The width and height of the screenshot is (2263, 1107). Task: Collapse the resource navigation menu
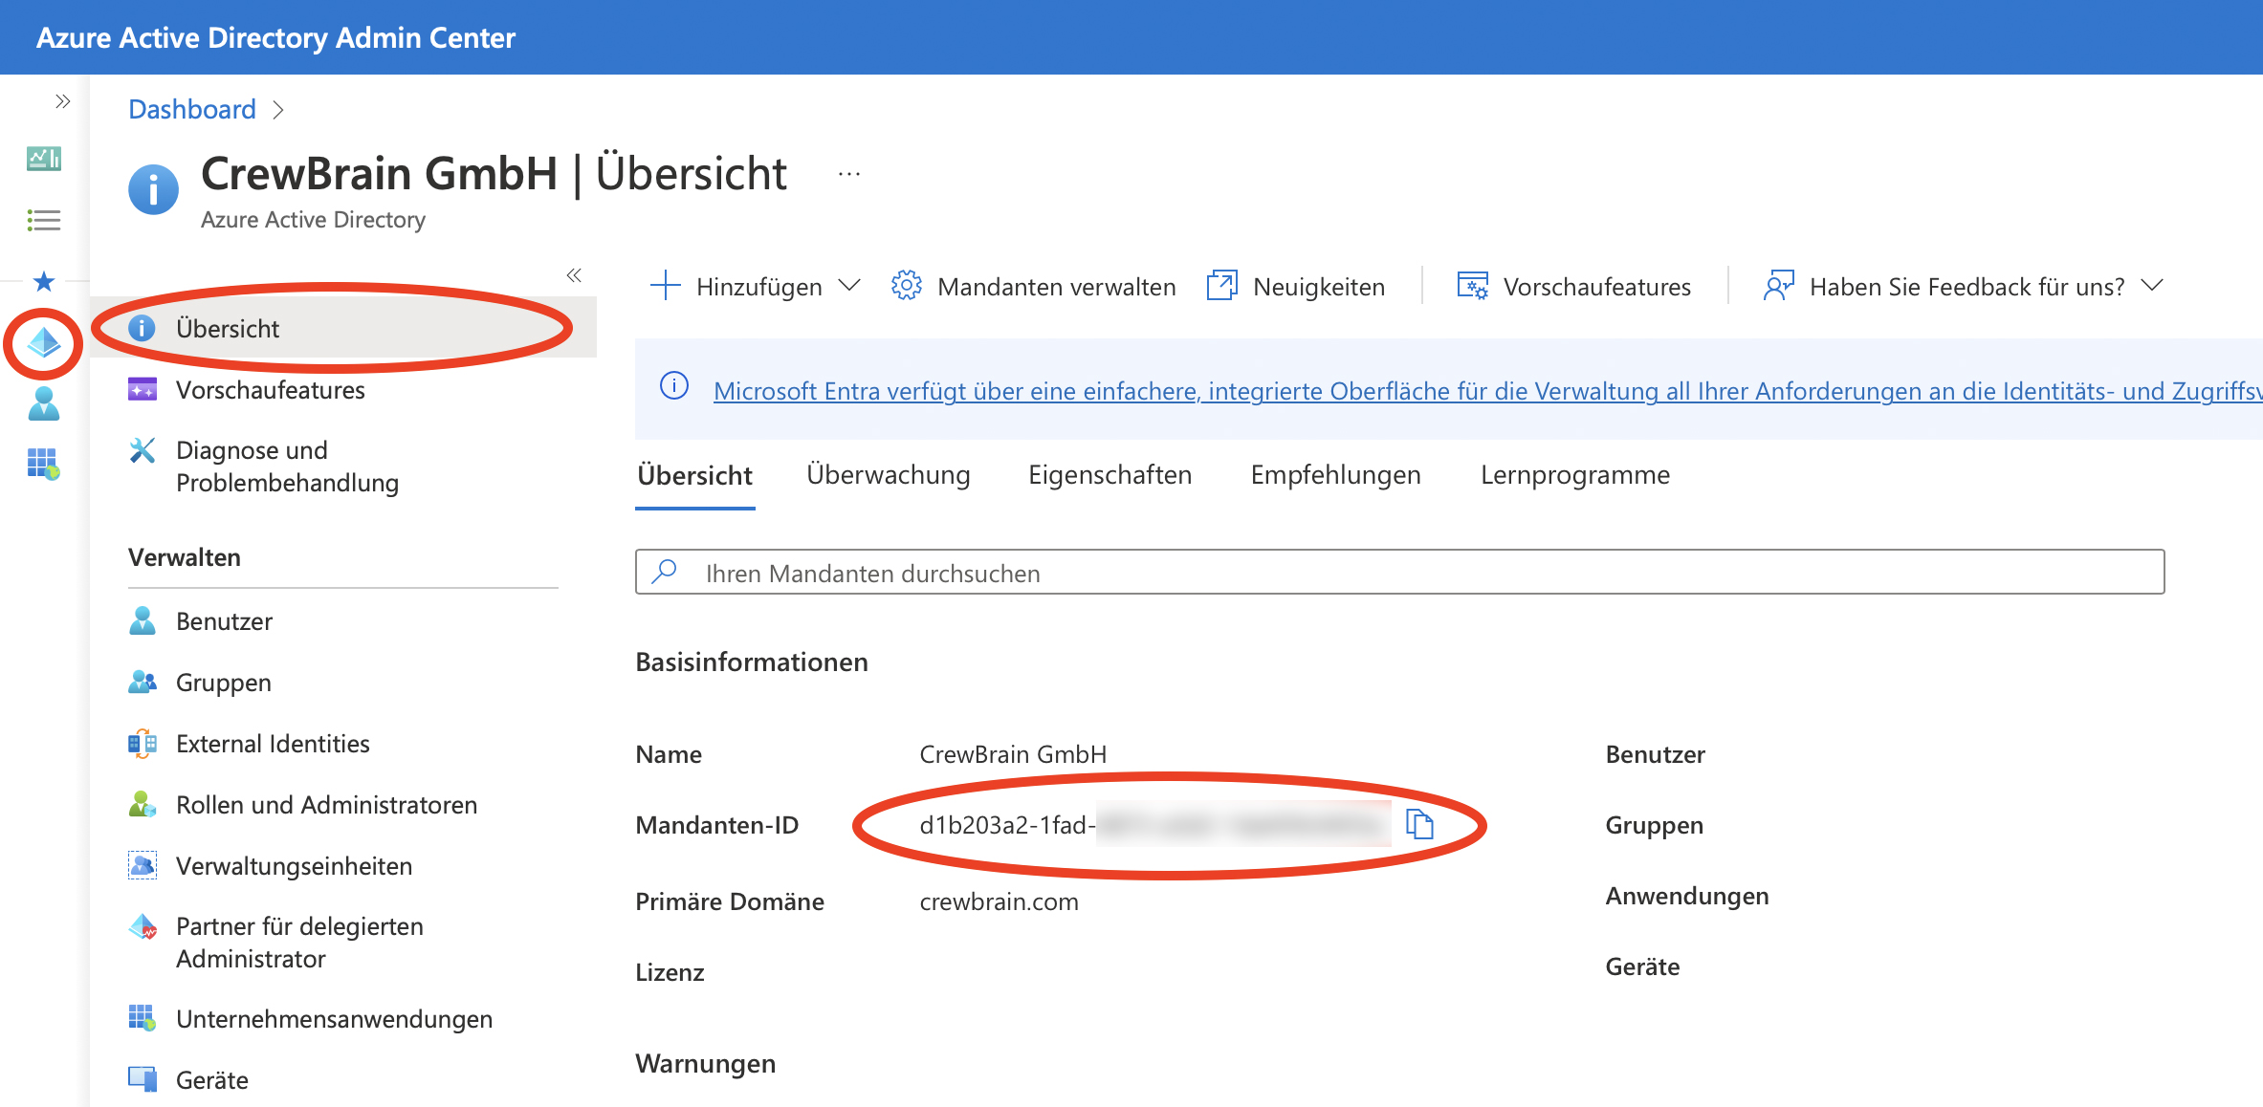pos(574,275)
